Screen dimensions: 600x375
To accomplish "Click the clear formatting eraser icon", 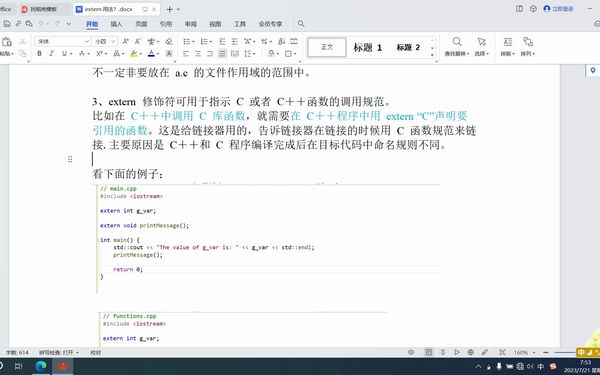I will [x=169, y=42].
